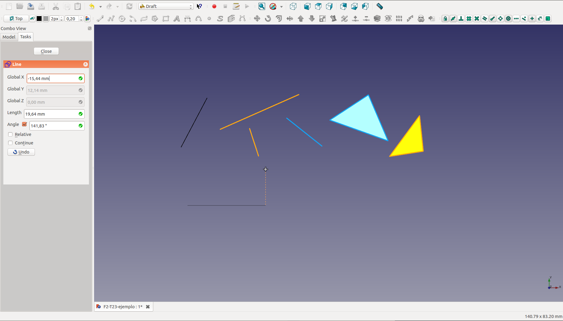Enable the Relative checkbox
The image size is (563, 321).
[11, 134]
